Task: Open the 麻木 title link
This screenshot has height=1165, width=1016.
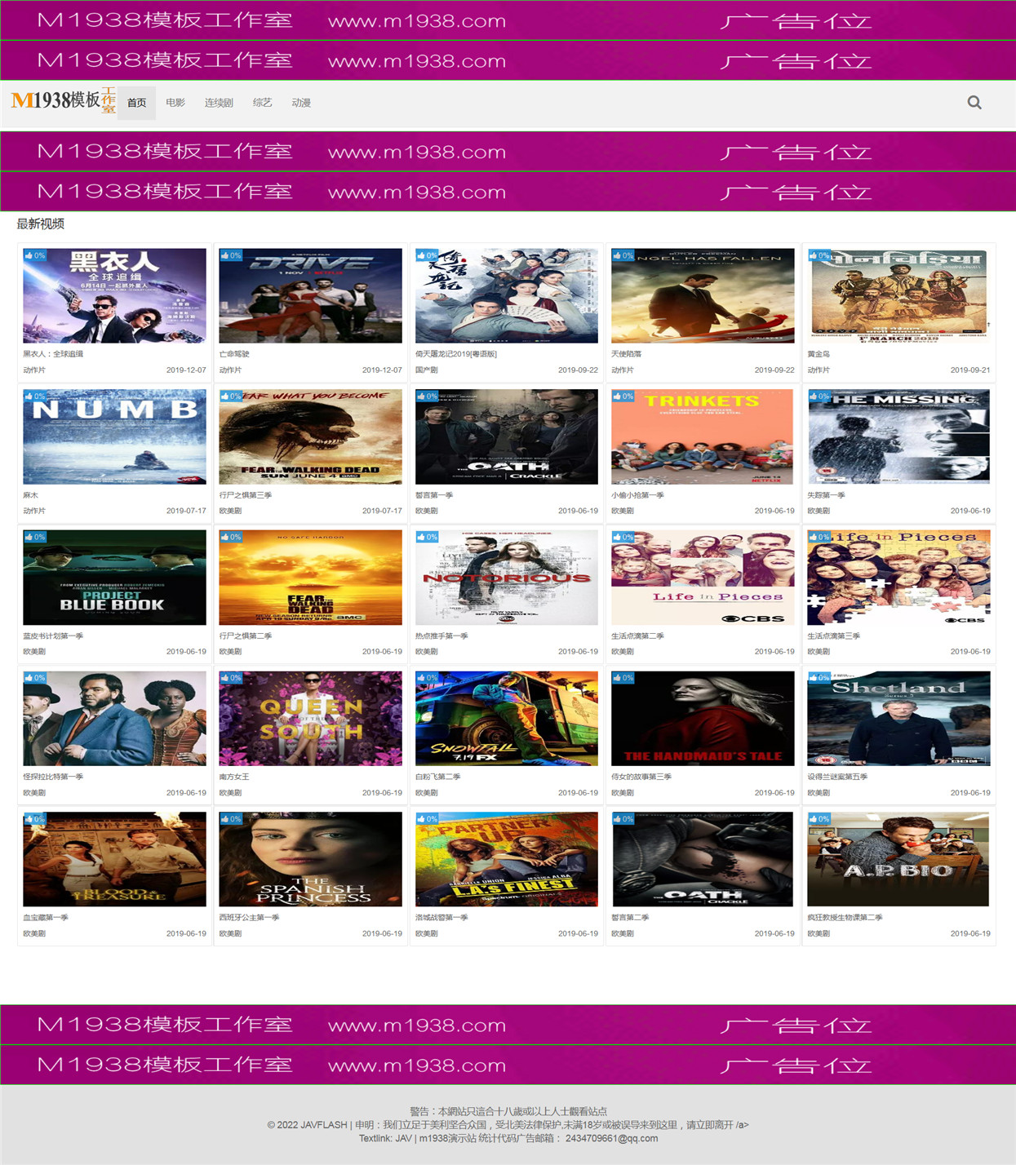Action: (x=30, y=495)
